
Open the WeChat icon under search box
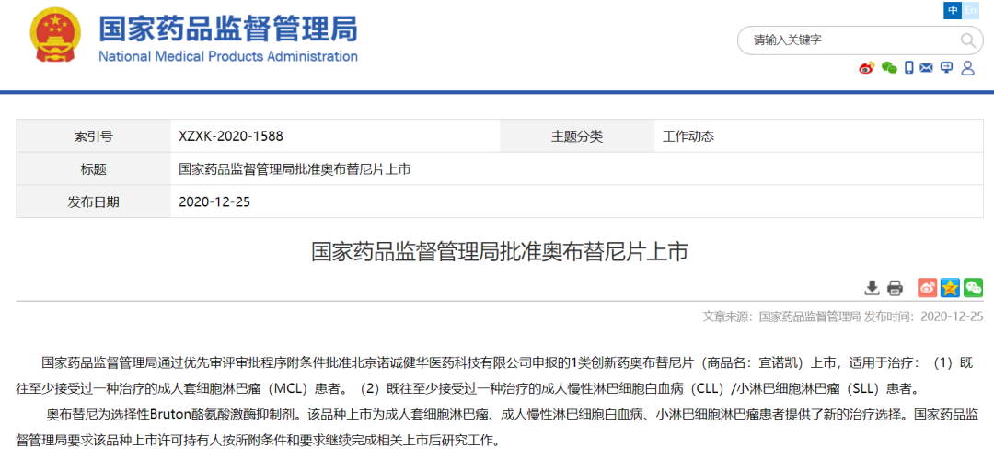889,67
